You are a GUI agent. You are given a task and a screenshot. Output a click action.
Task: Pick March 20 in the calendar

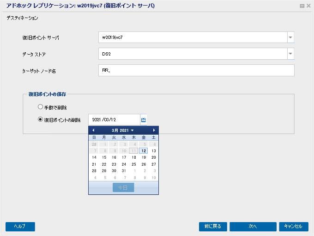[154, 157]
